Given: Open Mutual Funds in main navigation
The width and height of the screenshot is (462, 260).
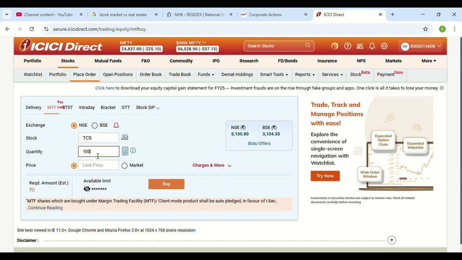Looking at the screenshot, I should 108,61.
